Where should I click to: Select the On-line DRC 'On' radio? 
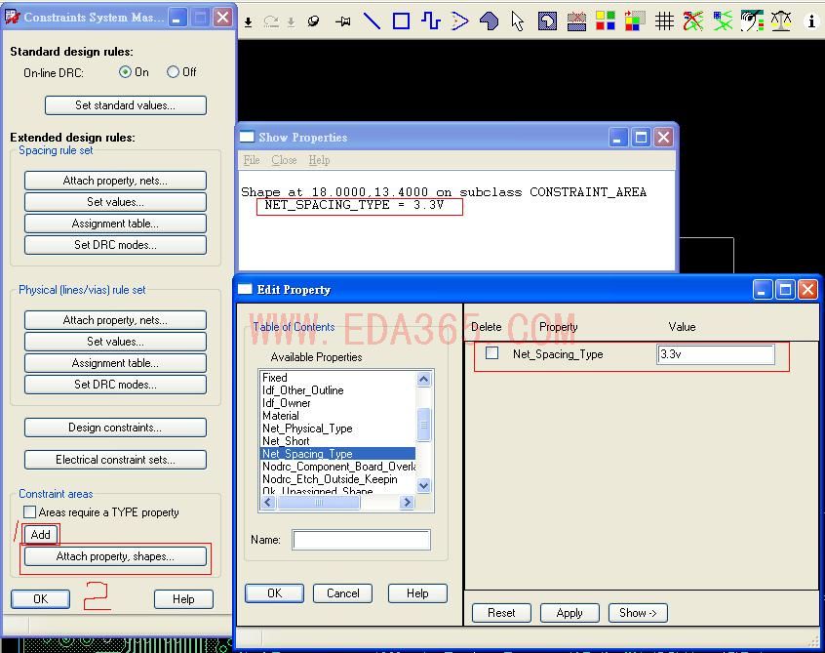125,72
